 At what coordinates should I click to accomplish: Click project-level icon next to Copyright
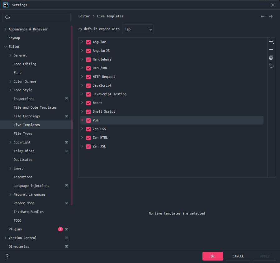tap(66, 142)
